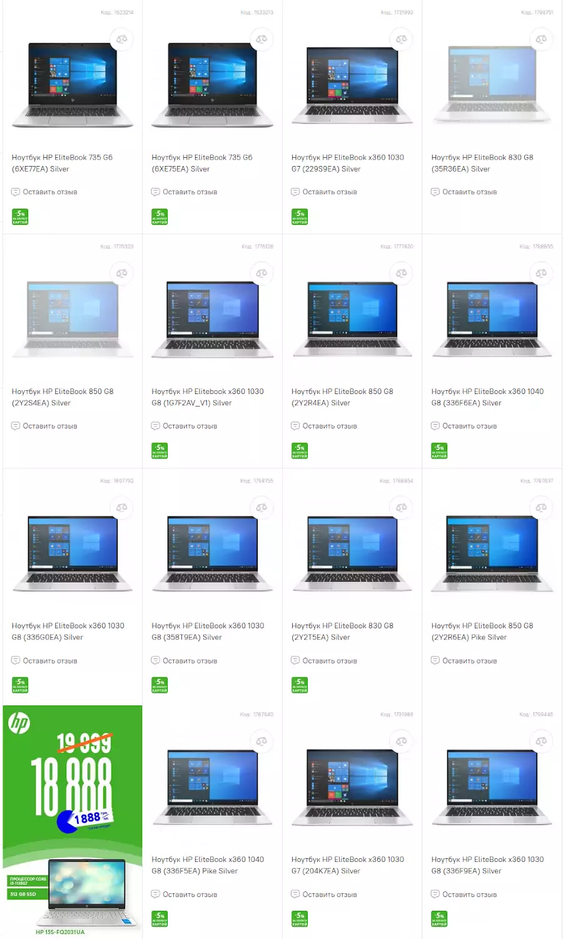563x939 pixels.
Task: Add EliteBook 735 G6 (6XE77EA) to comparison
Action: click(121, 39)
